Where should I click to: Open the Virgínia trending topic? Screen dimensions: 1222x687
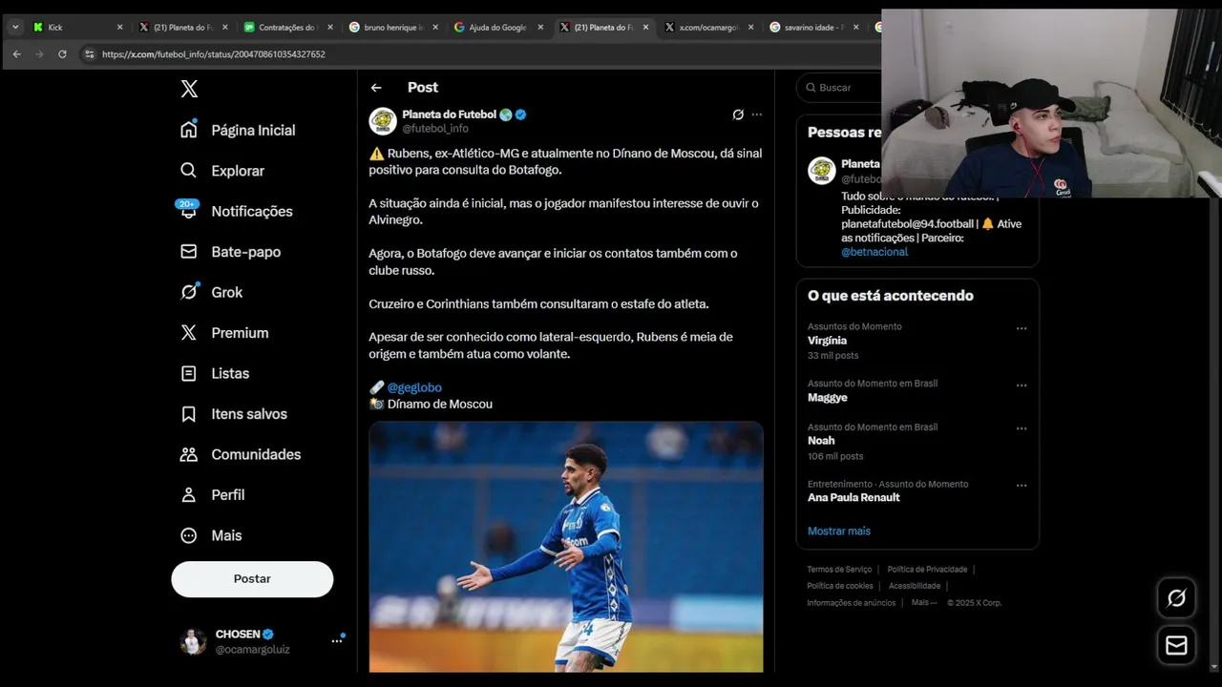coord(828,341)
